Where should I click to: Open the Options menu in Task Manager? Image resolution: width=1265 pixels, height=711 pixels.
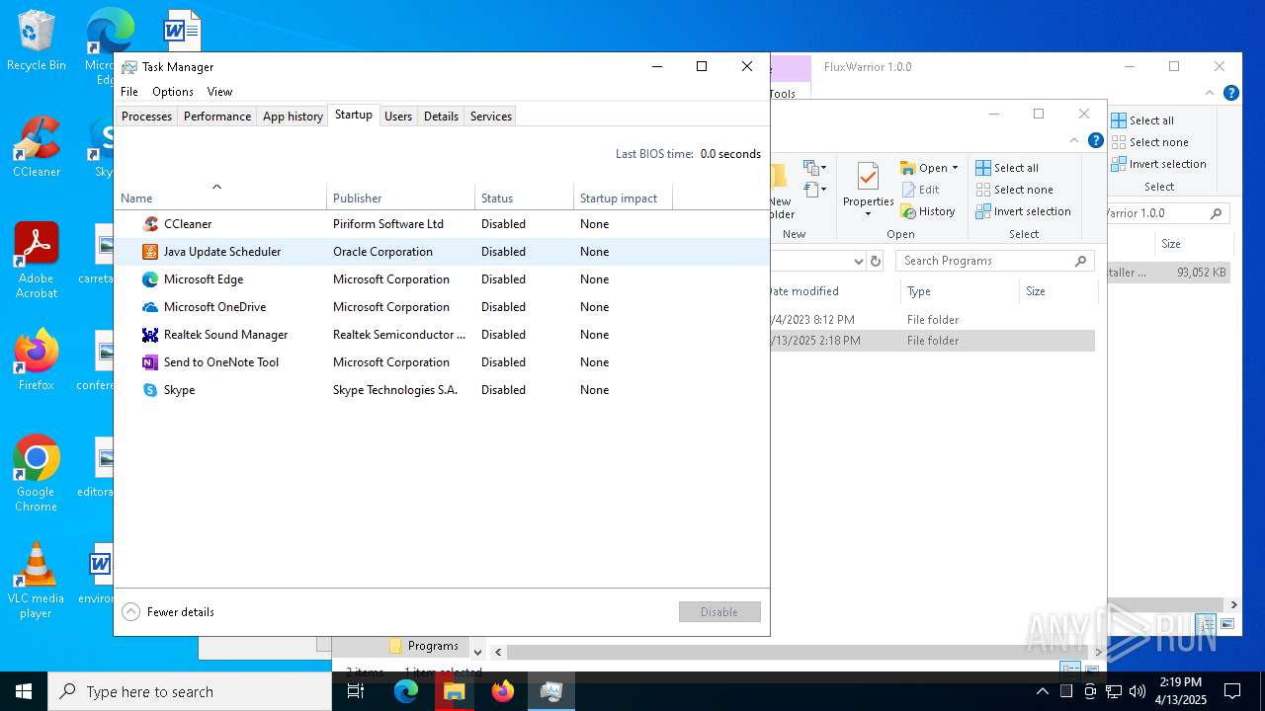pos(173,92)
